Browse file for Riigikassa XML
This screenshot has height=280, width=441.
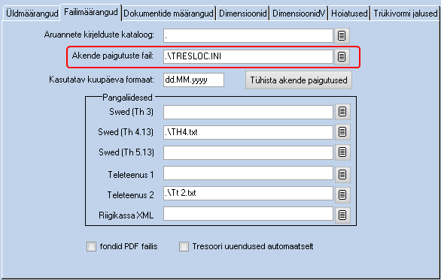(x=342, y=215)
